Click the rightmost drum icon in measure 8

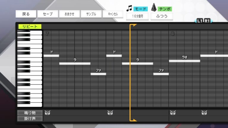tap(204, 113)
